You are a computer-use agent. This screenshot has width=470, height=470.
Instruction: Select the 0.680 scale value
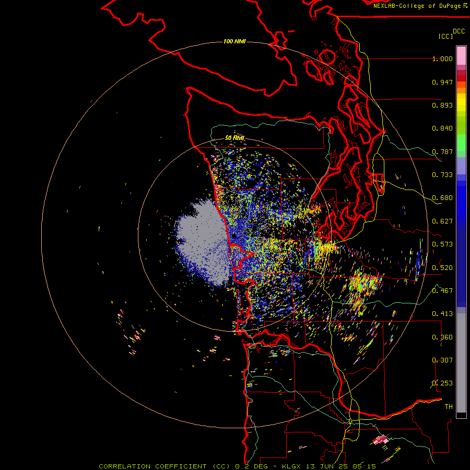[442, 198]
